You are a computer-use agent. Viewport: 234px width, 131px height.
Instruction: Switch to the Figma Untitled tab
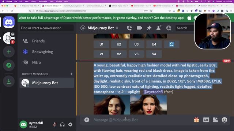point(119,6)
